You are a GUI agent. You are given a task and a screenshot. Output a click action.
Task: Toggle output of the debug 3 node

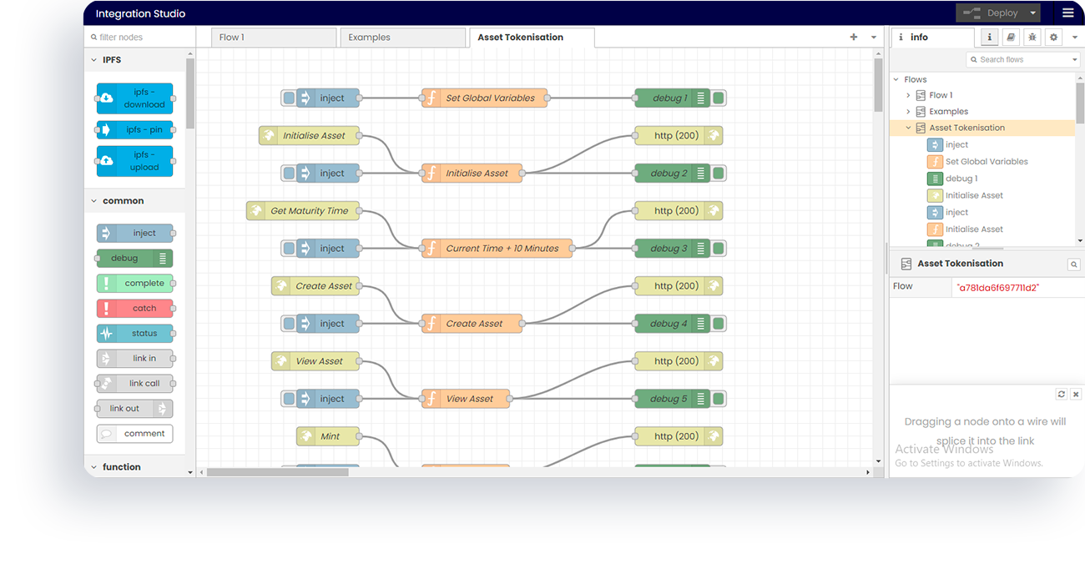point(718,248)
